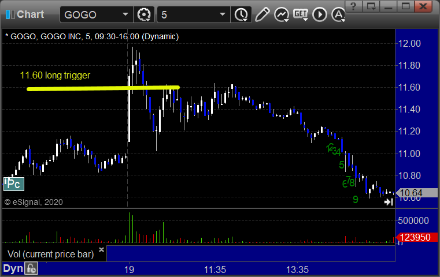Click the GET toolbar icon
440x277 pixels.
[x=301, y=14]
